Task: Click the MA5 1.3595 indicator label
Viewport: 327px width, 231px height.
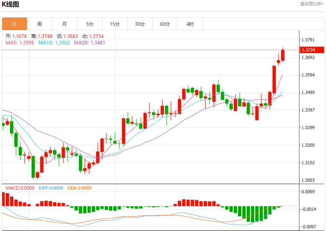Action: [20, 43]
